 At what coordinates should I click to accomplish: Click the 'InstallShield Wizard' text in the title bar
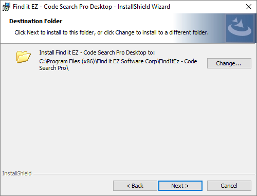144,7
